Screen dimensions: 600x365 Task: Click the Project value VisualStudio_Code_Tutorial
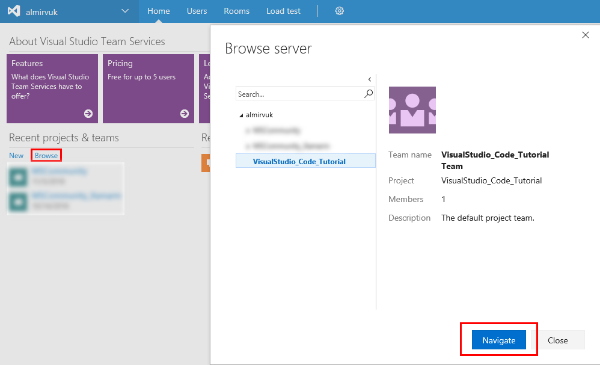[x=491, y=180]
